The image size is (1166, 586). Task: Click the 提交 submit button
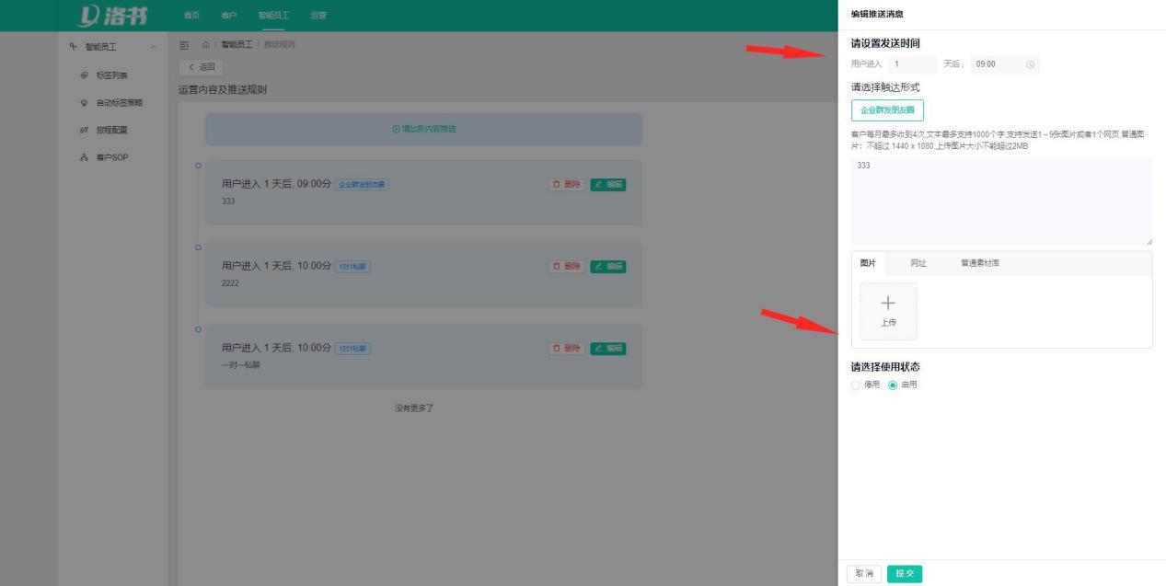click(x=904, y=572)
